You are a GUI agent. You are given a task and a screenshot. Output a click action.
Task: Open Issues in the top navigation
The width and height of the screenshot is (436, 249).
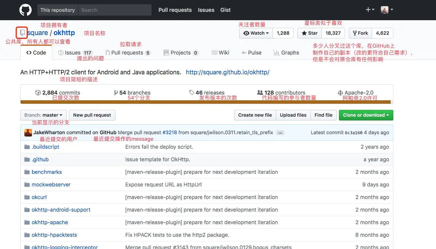(206, 10)
